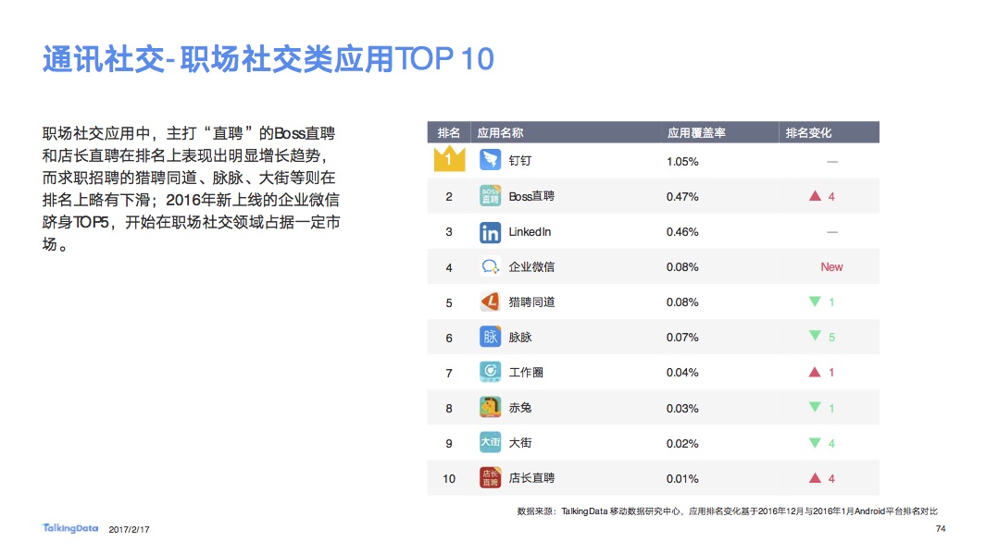Click the coverage value 0.47%
The height and width of the screenshot is (554, 986).
point(682,197)
